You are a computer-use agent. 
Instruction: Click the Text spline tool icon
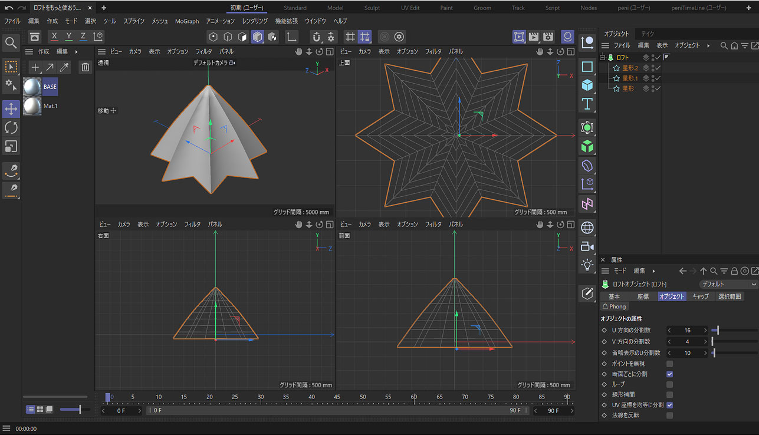(587, 104)
